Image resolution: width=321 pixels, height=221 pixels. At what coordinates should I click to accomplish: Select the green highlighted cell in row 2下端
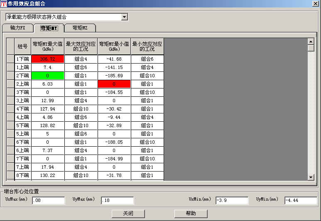click(x=47, y=76)
